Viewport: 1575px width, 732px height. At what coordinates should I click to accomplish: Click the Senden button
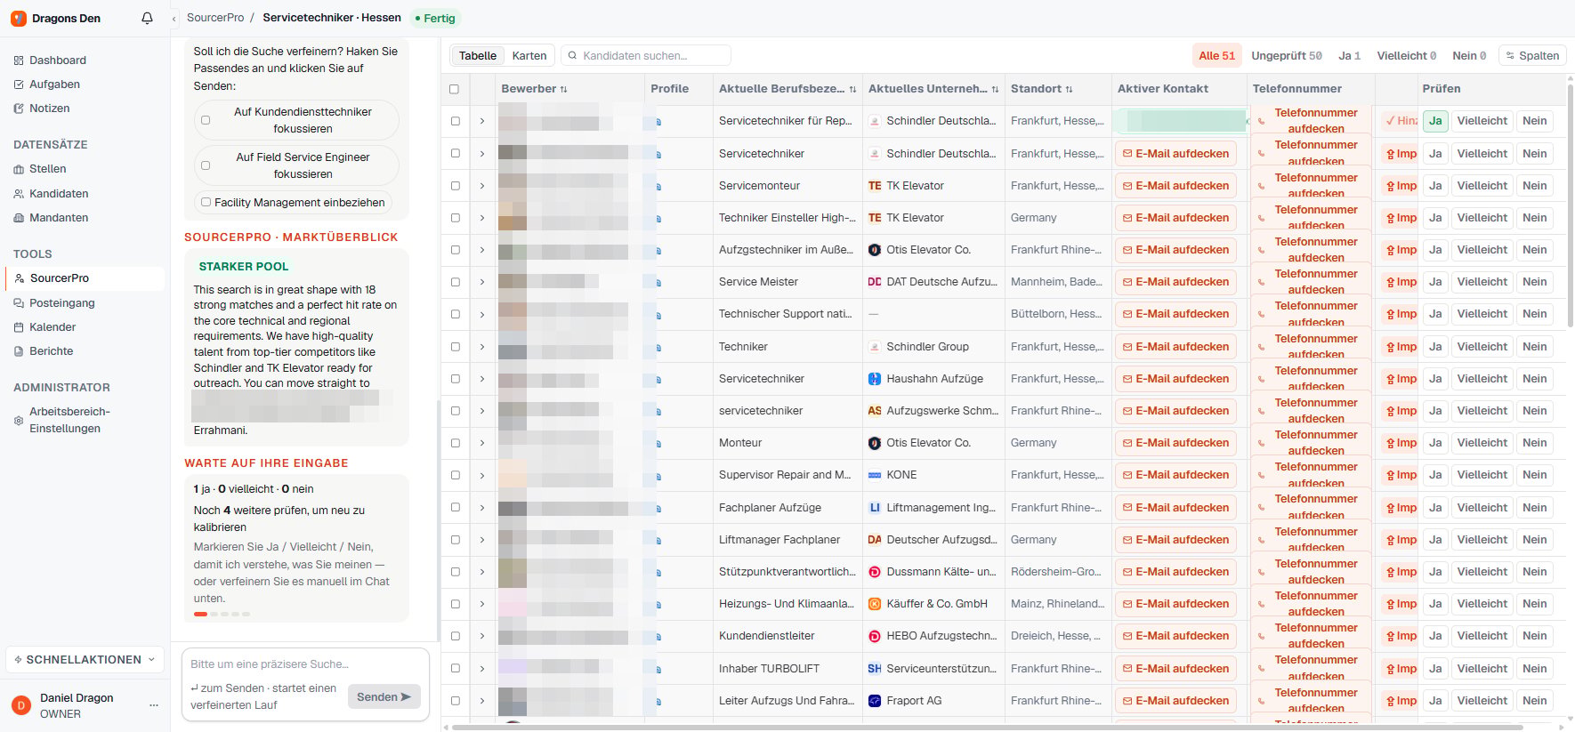click(384, 696)
